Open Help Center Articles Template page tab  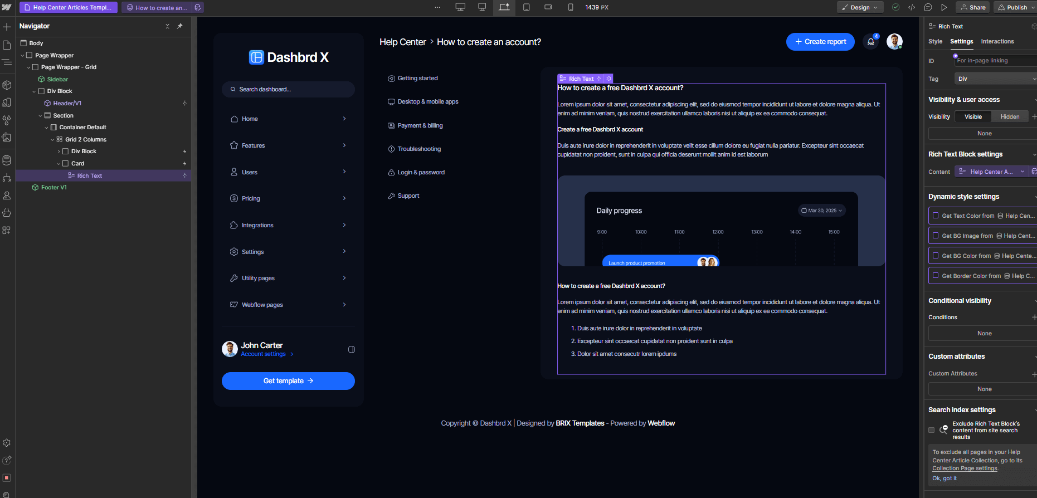(69, 7)
